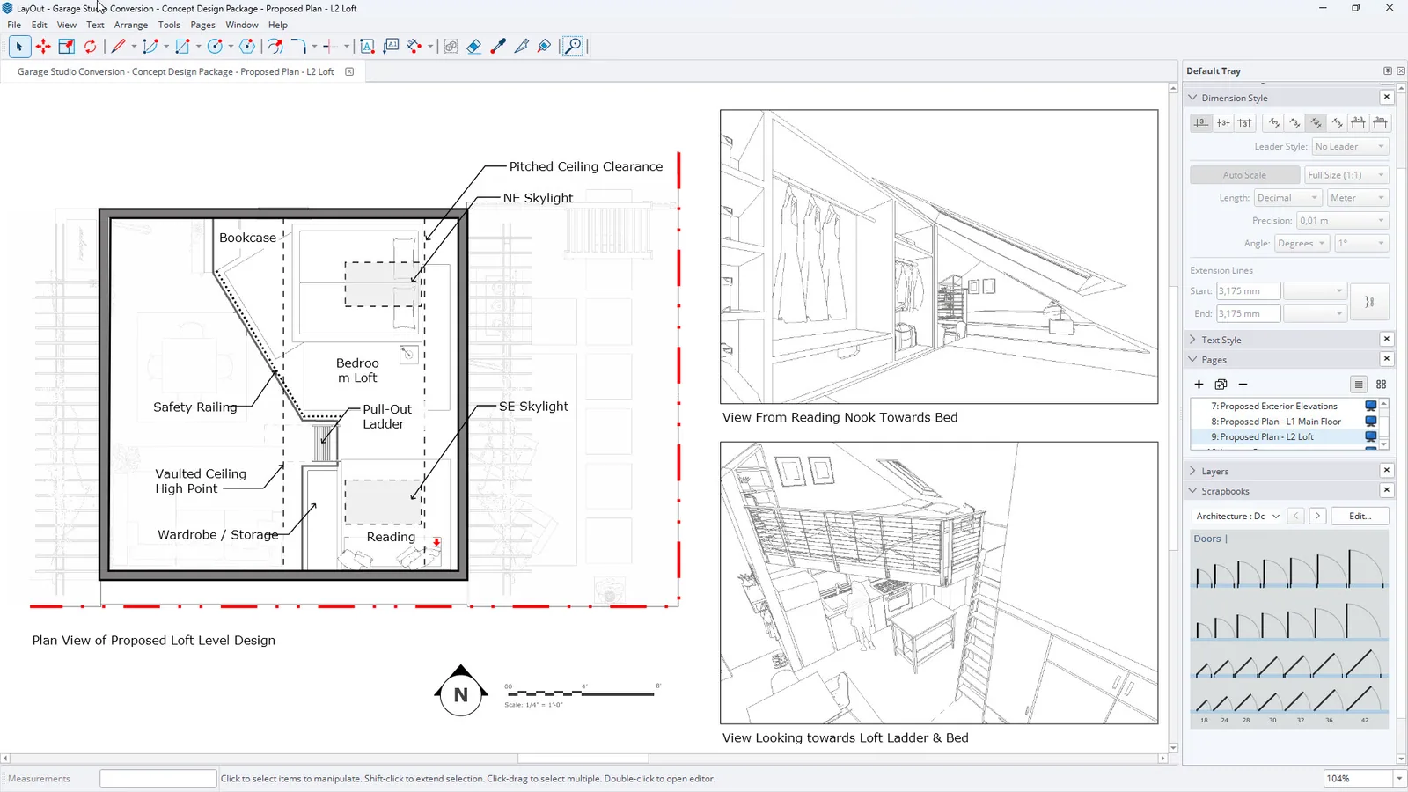Pick the Circle drawing tool
Viewport: 1408px width, 792px height.
click(x=215, y=47)
